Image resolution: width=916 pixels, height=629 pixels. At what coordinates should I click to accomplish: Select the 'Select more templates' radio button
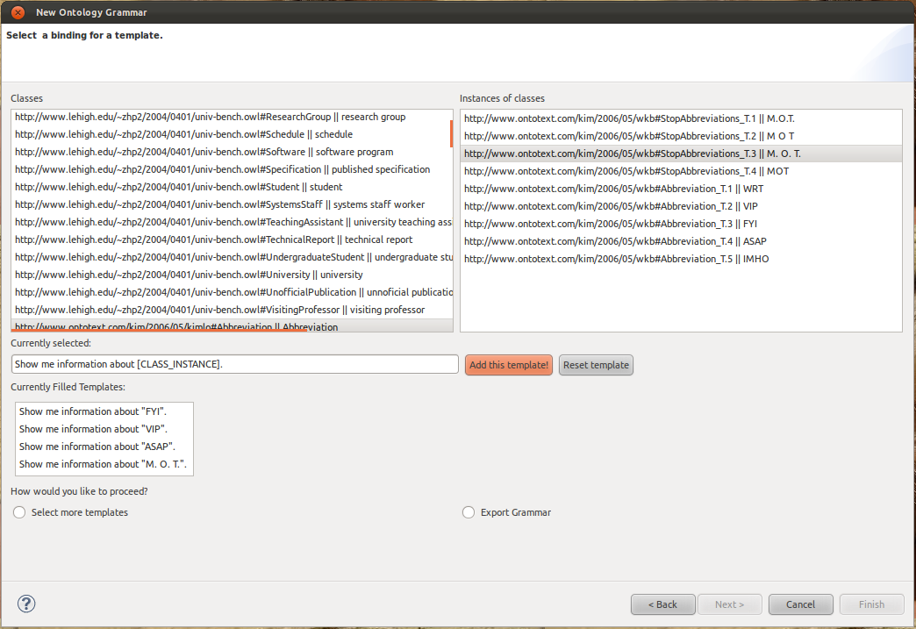click(19, 512)
